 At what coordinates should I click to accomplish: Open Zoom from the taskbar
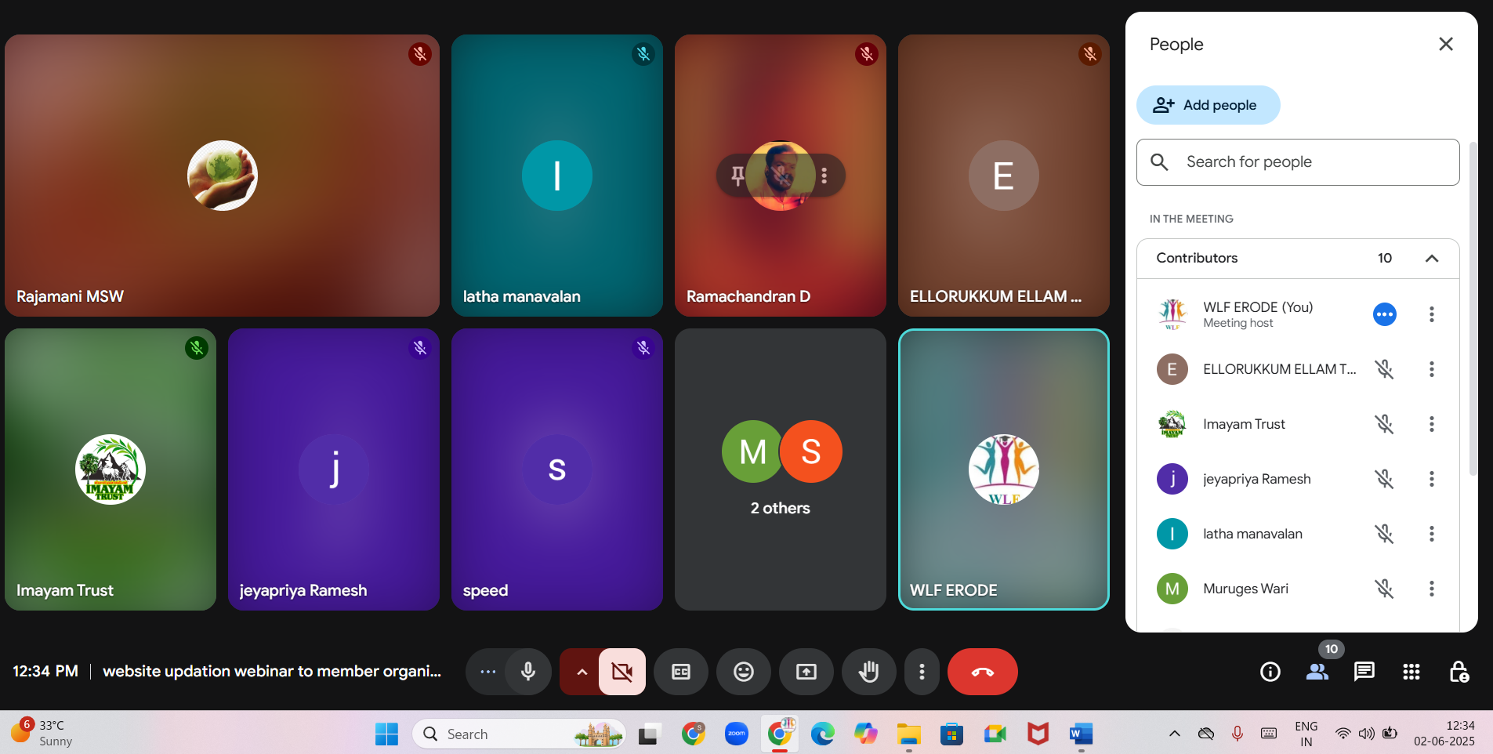tap(736, 734)
